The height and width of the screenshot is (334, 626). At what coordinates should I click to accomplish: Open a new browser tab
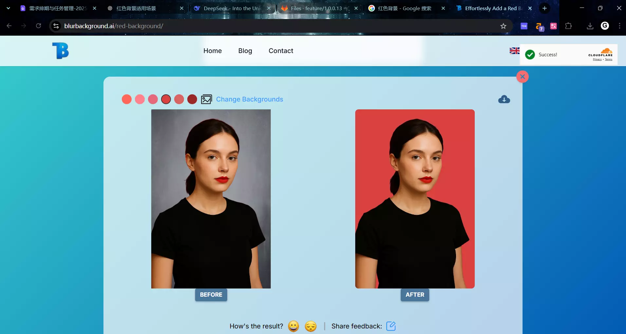(x=544, y=8)
